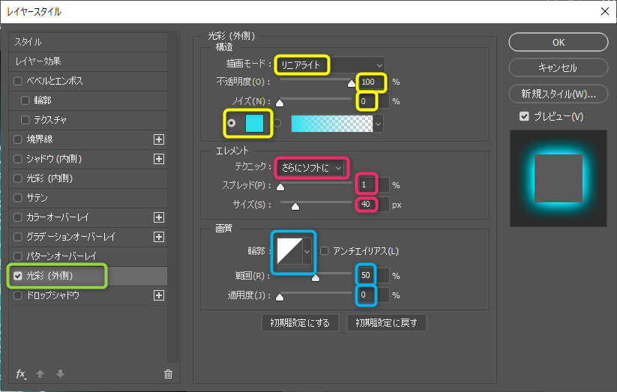Enable the 光彩 (内側) checkbox
Viewport: 617px width, 392px height.
18,178
